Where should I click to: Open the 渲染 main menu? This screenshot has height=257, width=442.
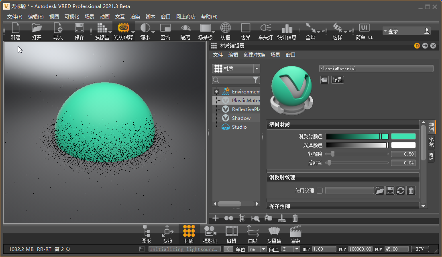click(135, 16)
